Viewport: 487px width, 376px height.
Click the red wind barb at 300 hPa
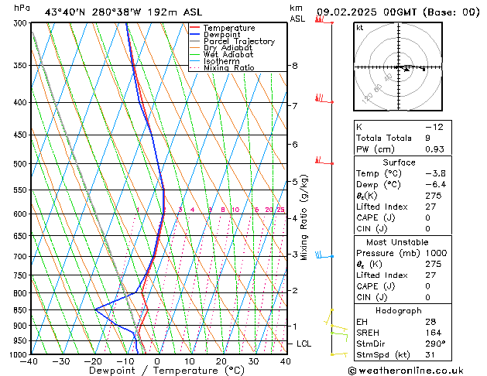click(x=321, y=20)
